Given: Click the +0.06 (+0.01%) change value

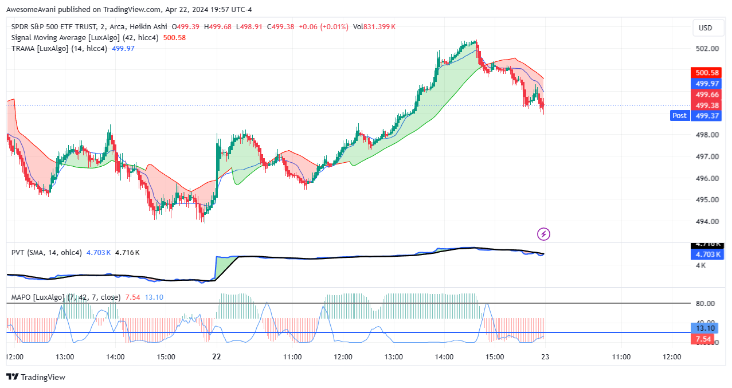Looking at the screenshot, I should click(x=323, y=27).
